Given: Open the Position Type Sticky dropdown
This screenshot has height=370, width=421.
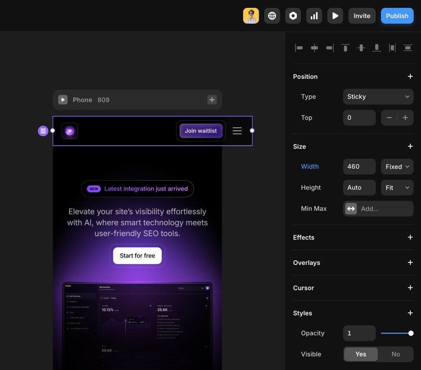Looking at the screenshot, I should [378, 97].
